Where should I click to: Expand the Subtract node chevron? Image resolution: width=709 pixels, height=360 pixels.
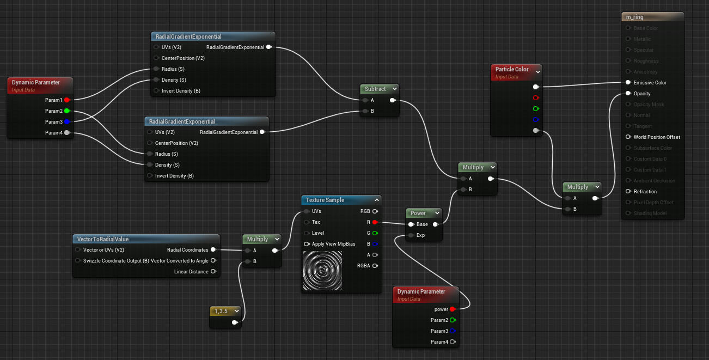click(394, 89)
